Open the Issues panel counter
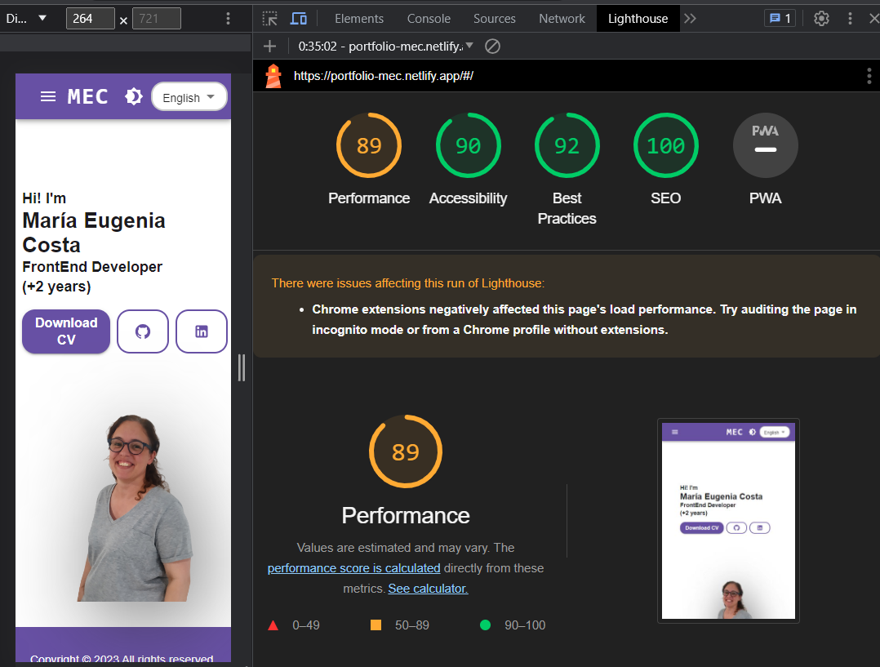The width and height of the screenshot is (880, 667). click(x=779, y=18)
